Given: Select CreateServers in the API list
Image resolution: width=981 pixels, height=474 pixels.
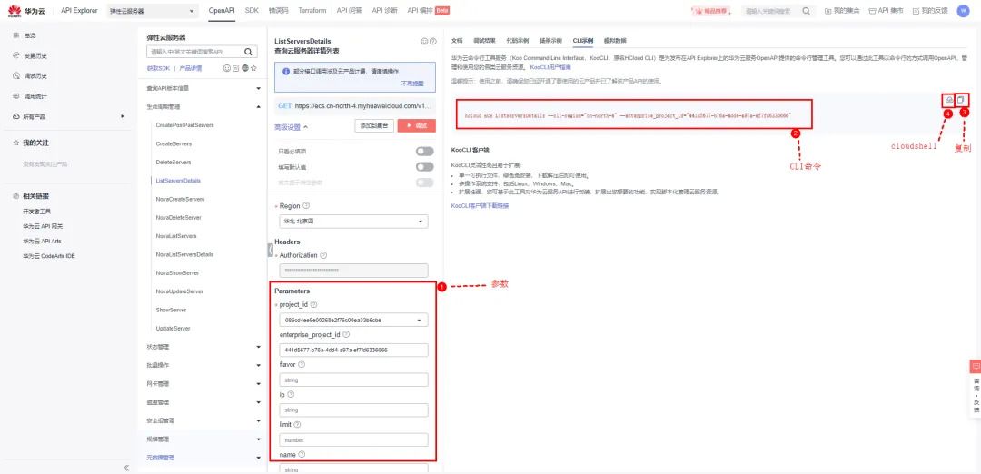Looking at the screenshot, I should coord(173,143).
